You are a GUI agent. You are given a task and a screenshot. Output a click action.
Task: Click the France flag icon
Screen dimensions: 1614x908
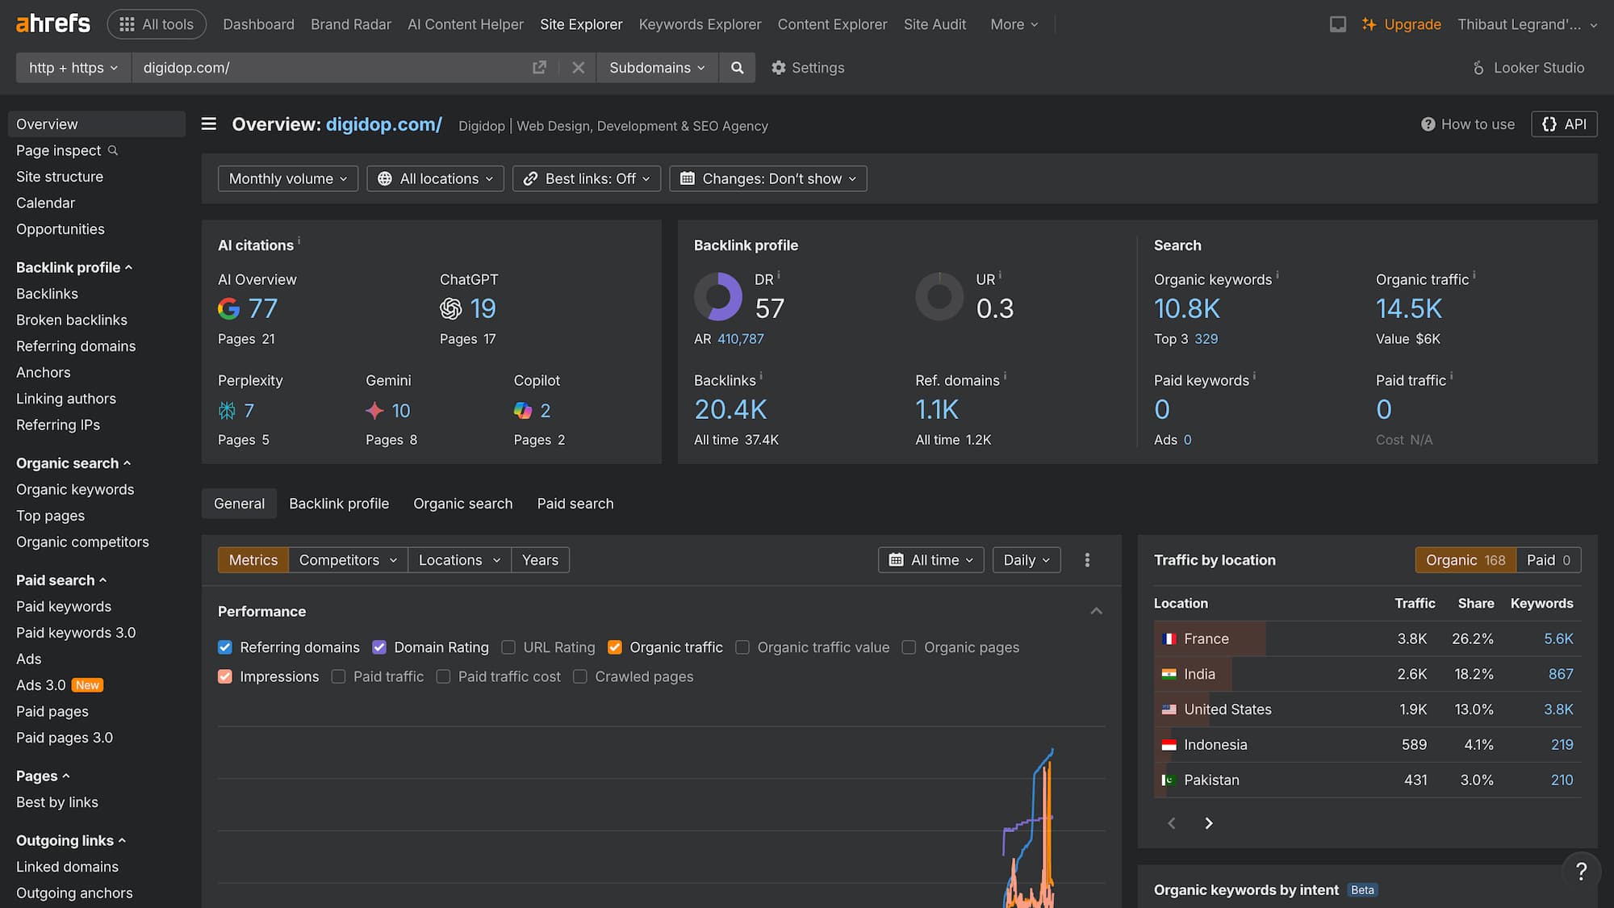(x=1169, y=638)
